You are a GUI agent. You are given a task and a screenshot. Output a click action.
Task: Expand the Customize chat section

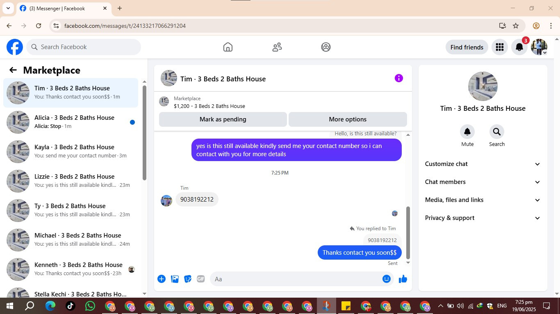(x=483, y=164)
